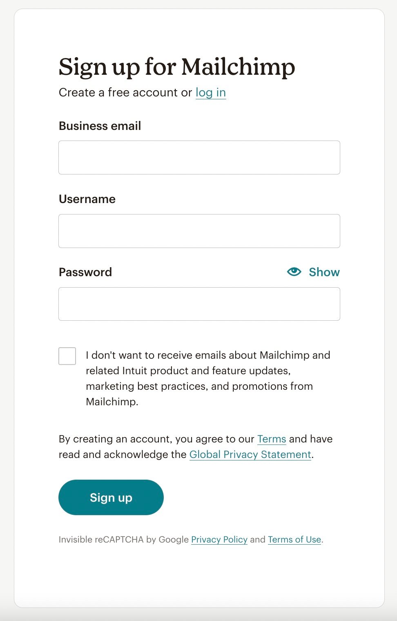Click the Sign up for Mailchimp heading
397x621 pixels.
(x=177, y=67)
